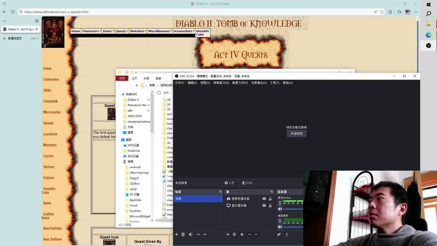Screen dimensions: 437x246
Task: Open the Shrines sidebar link
Action: tap(49, 167)
